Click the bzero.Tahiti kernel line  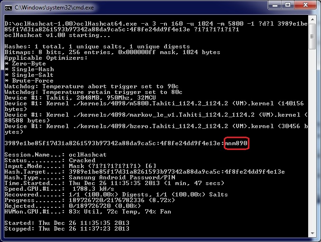coord(156,129)
